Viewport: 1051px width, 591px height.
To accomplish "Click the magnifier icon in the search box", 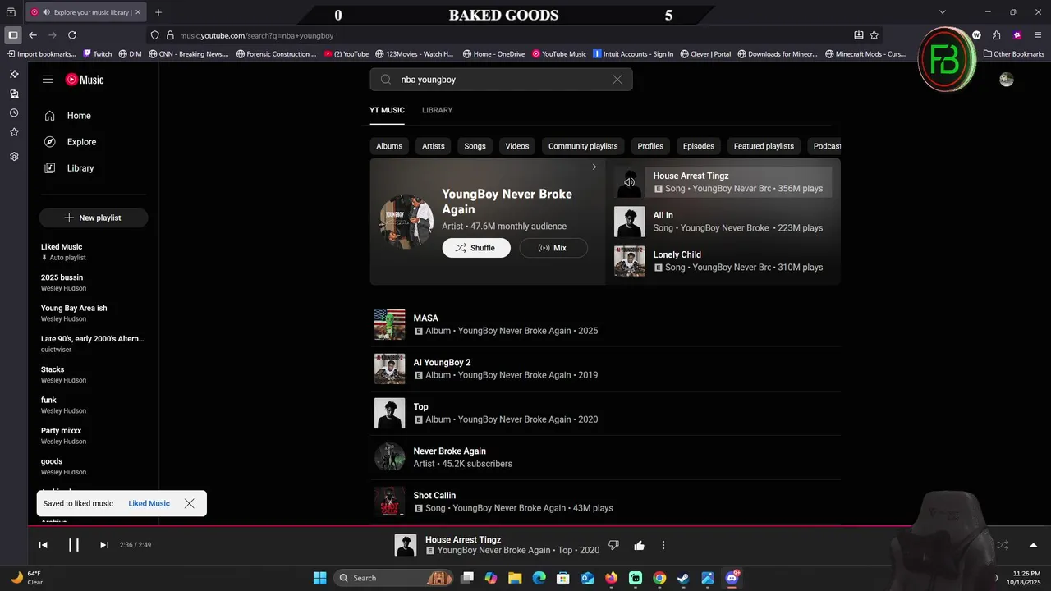I will click(386, 80).
